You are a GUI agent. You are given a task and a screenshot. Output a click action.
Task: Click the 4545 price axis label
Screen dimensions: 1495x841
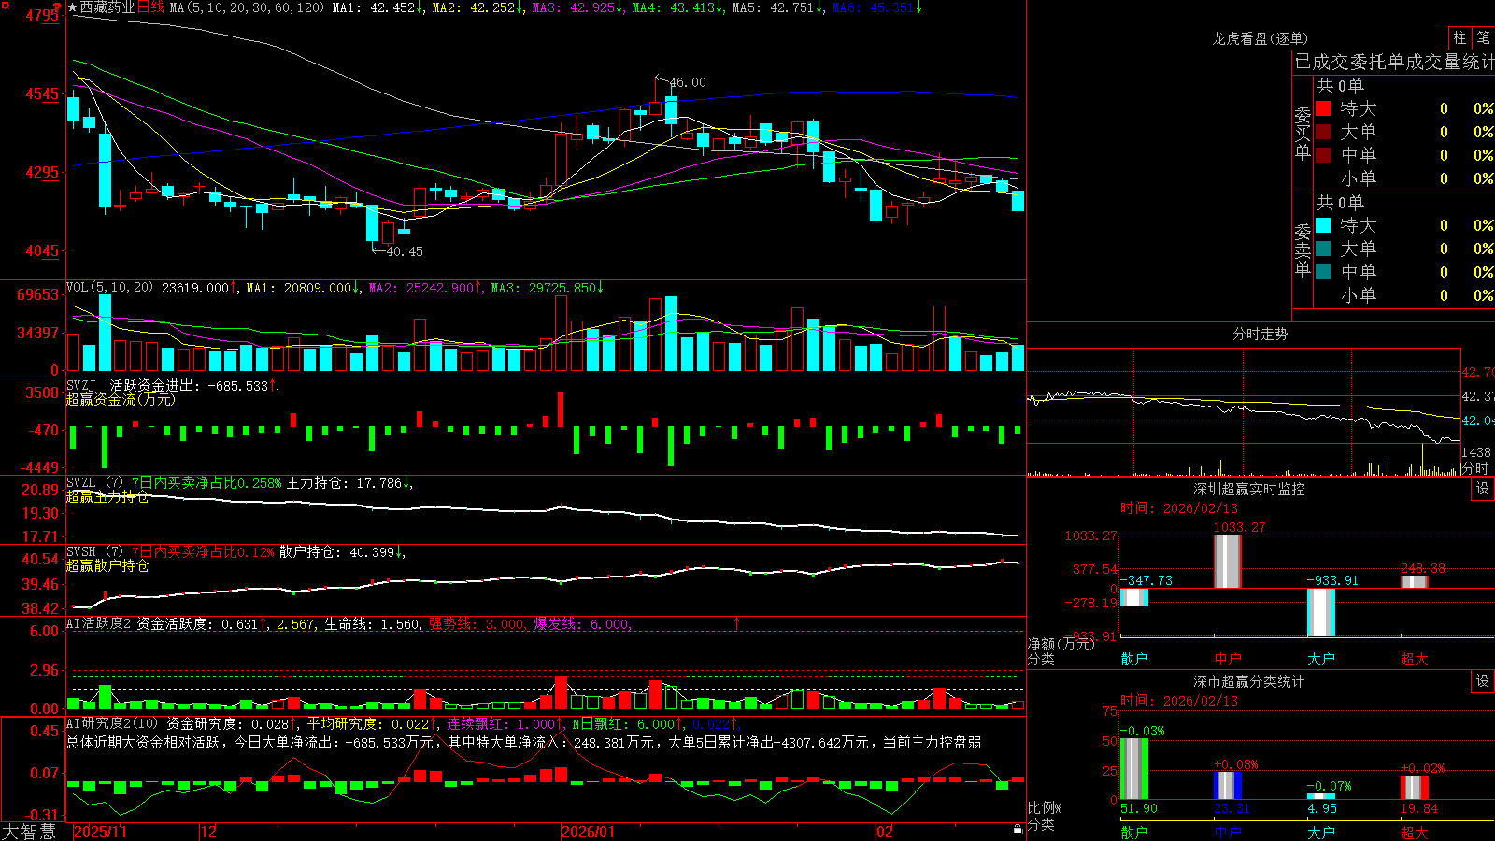[41, 93]
